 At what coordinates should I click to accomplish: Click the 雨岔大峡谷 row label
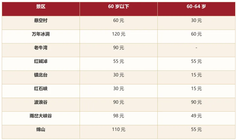pyautogui.click(x=41, y=116)
